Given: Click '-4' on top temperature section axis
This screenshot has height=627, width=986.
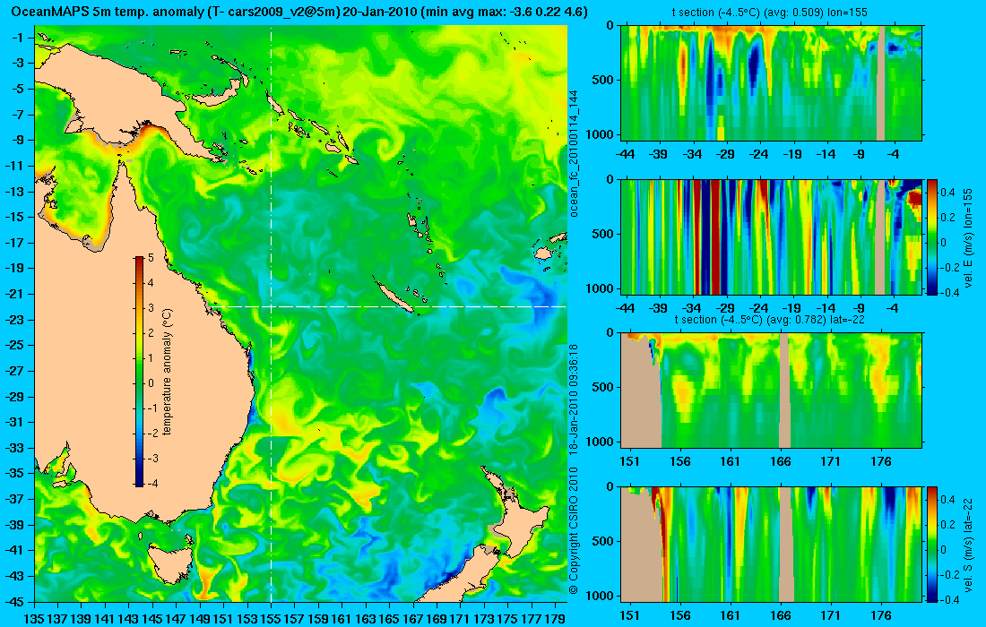Looking at the screenshot, I should 893,154.
